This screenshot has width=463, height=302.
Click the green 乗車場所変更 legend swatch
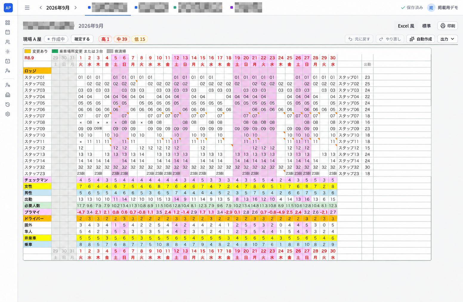(55, 51)
